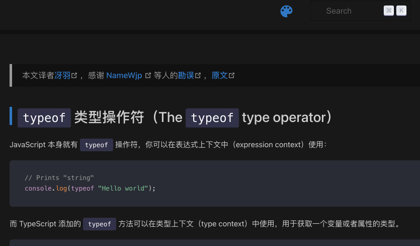Open the theme color palette picker
Viewport: 420px width, 246px height.
coord(286,11)
